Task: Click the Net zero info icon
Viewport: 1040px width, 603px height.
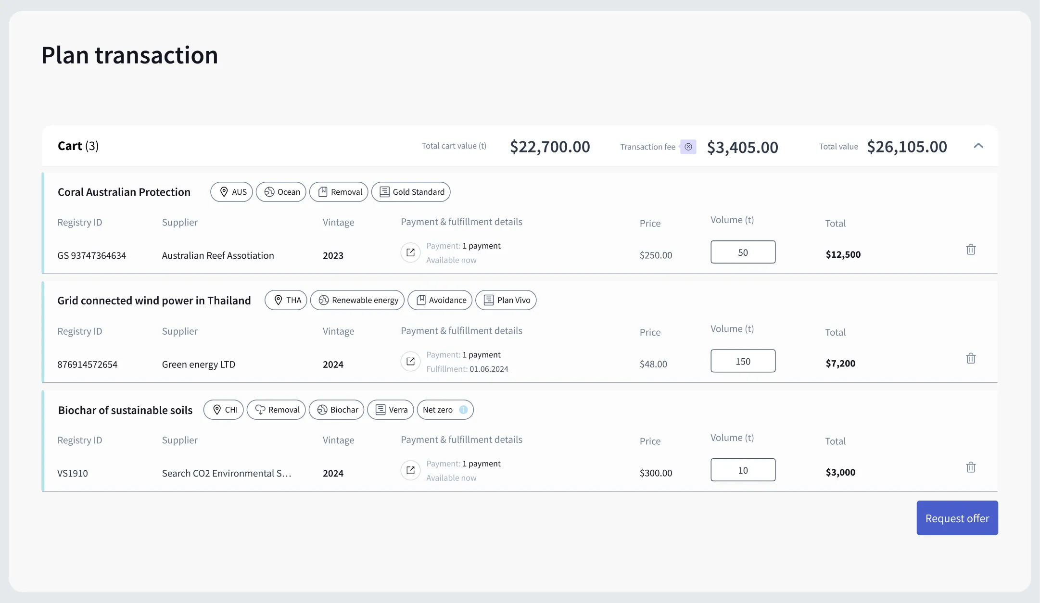Action: tap(463, 410)
